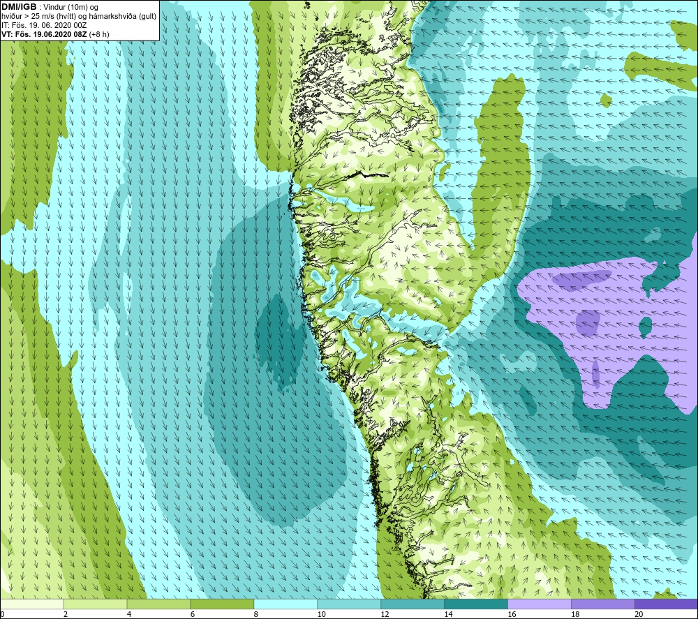Click the darkest purple above-20 m/s legend swatch
Screen dimensions: 698x619
tap(666, 604)
